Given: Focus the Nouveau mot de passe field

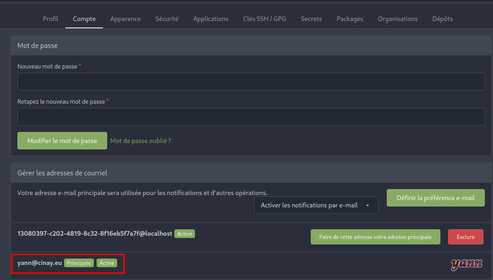Looking at the screenshot, I should coord(251,81).
